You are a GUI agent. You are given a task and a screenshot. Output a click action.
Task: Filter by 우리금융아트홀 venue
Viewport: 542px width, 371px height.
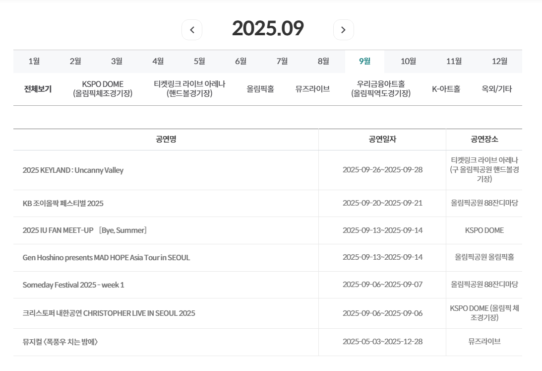click(x=381, y=88)
